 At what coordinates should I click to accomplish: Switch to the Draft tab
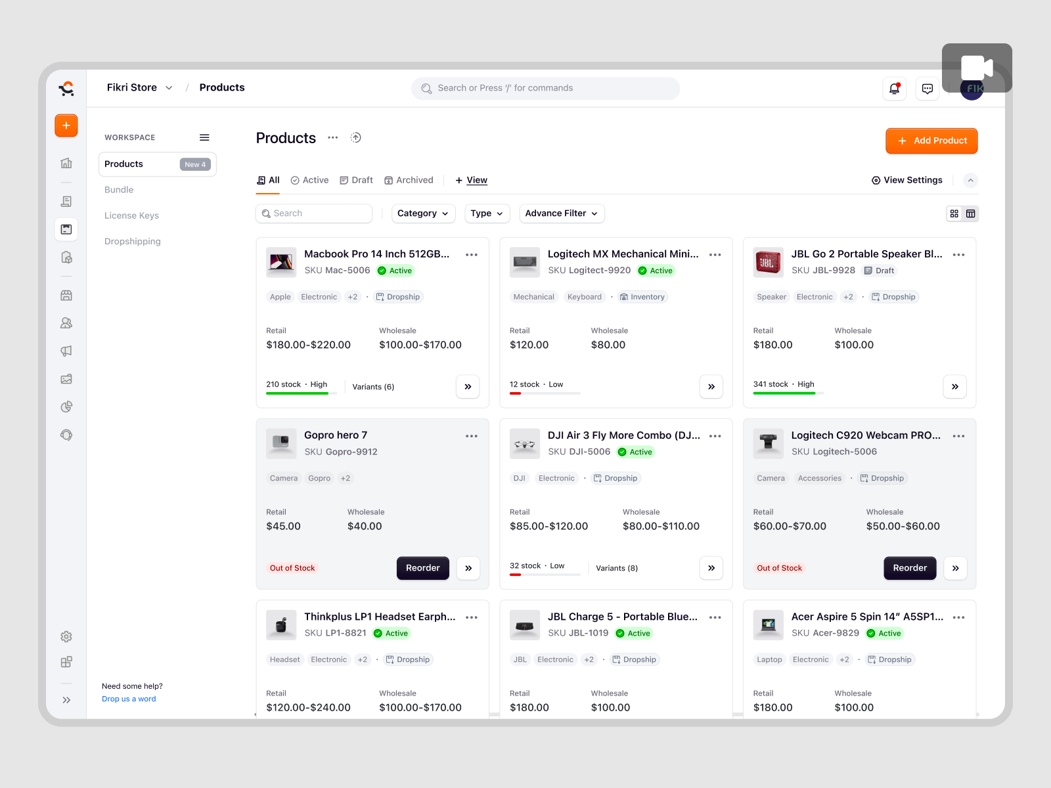point(356,180)
